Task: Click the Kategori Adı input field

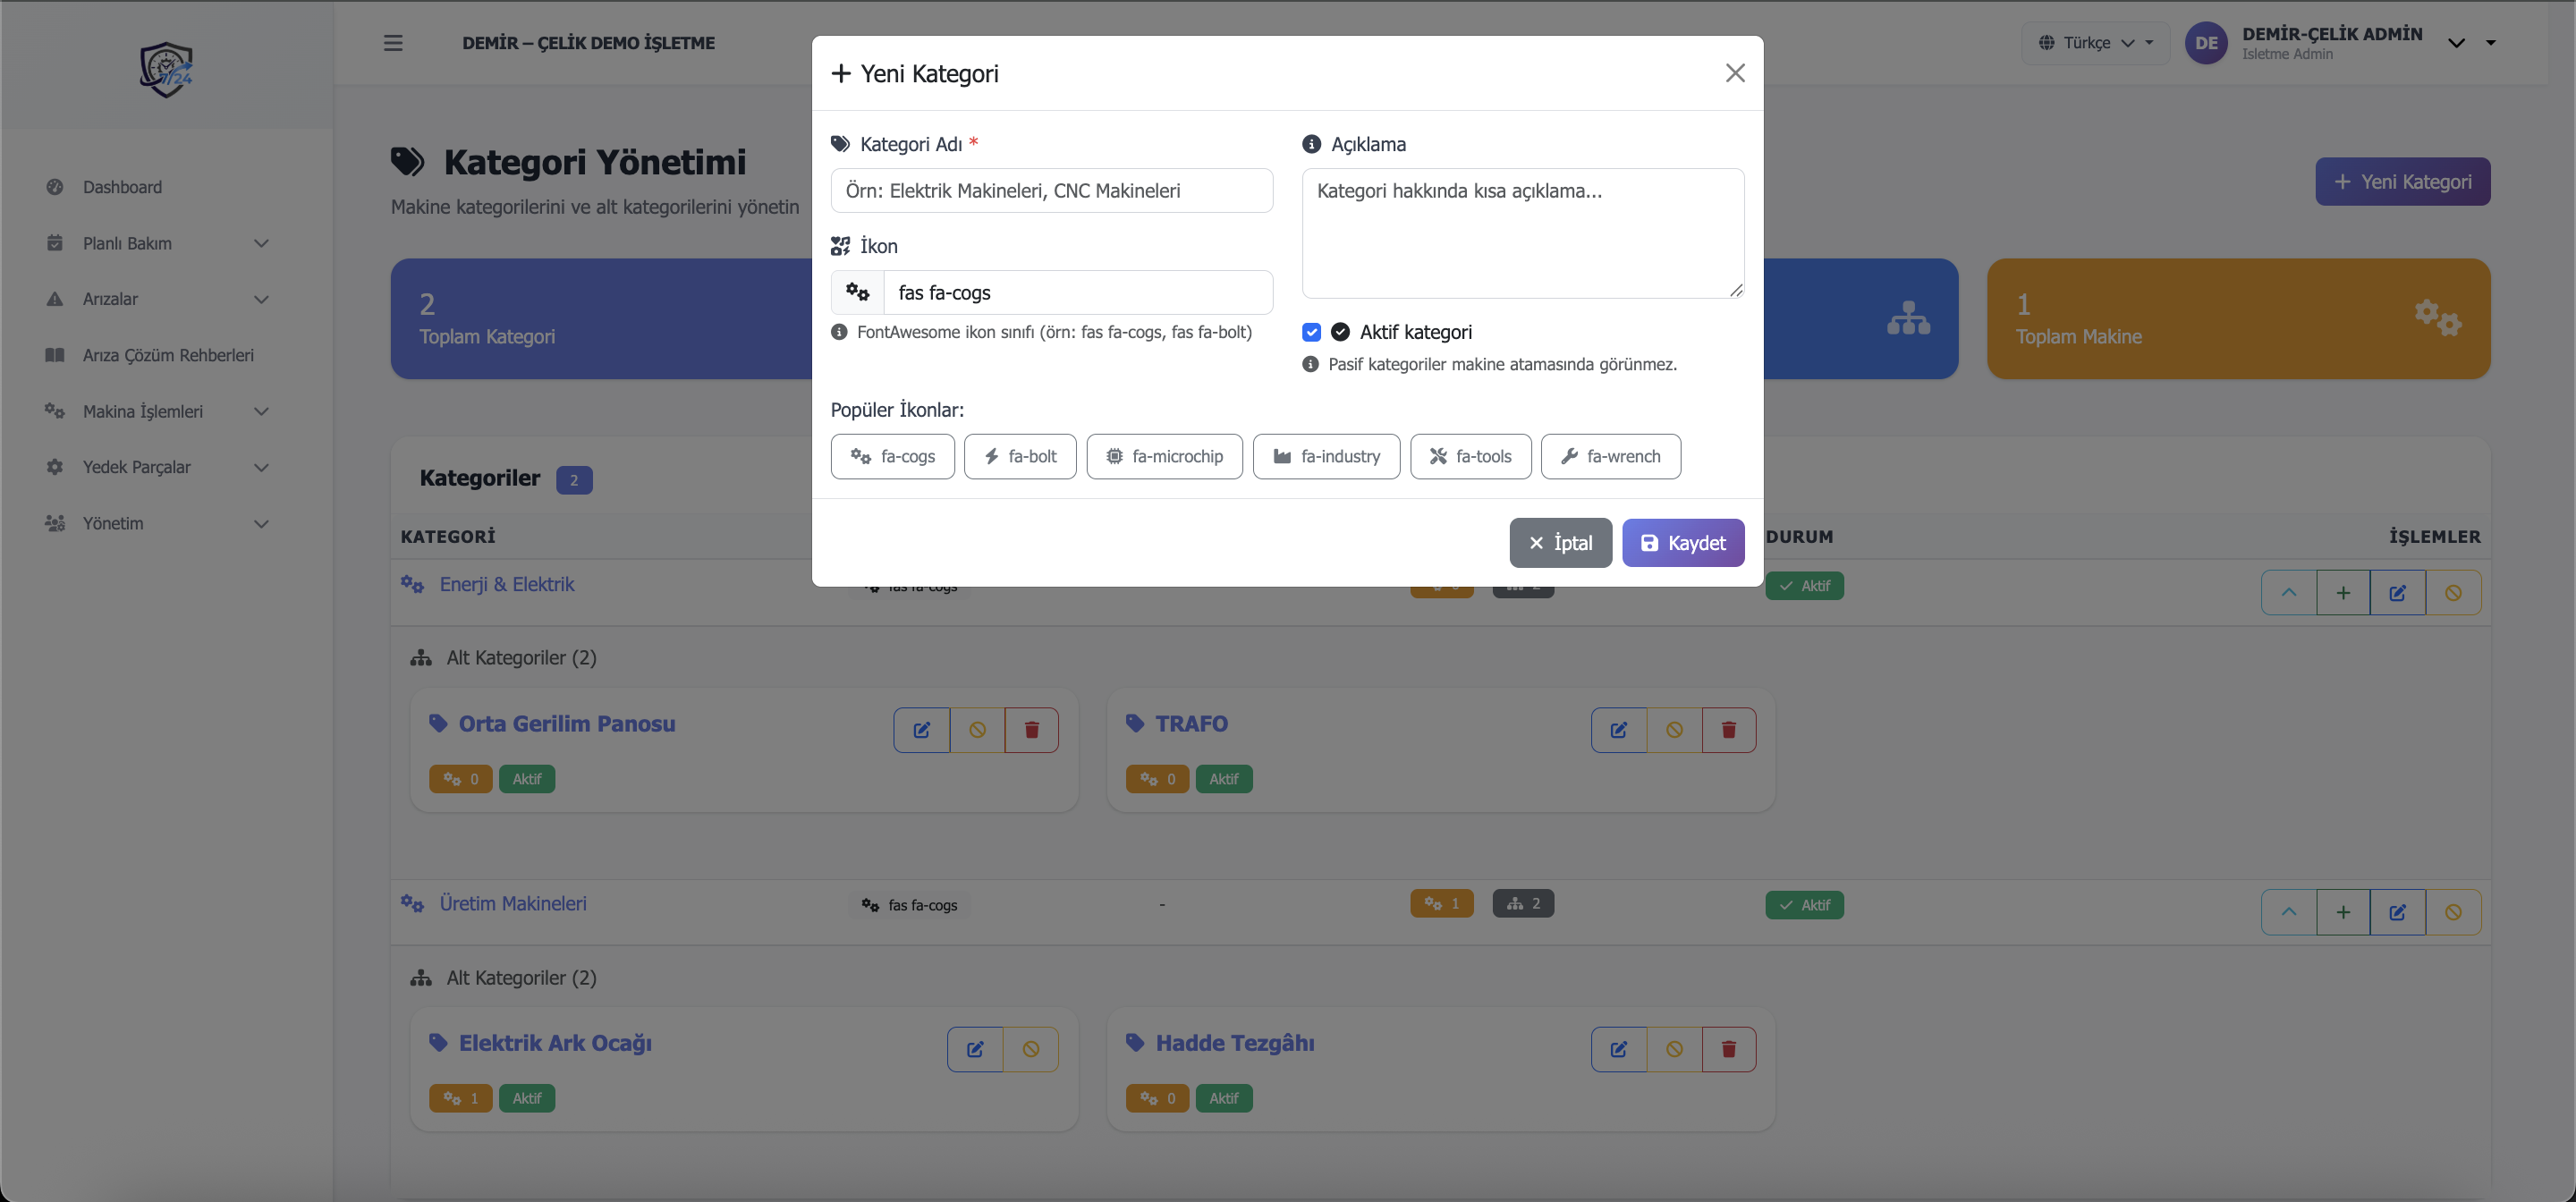Action: click(1051, 191)
